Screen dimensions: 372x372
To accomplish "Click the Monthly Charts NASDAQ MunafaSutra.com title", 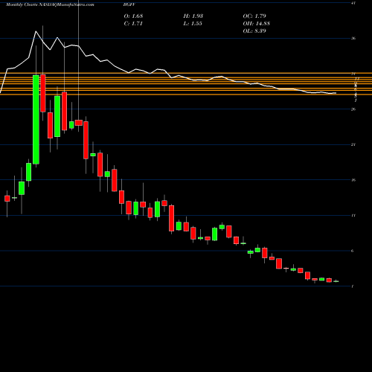I will click(x=50, y=4).
